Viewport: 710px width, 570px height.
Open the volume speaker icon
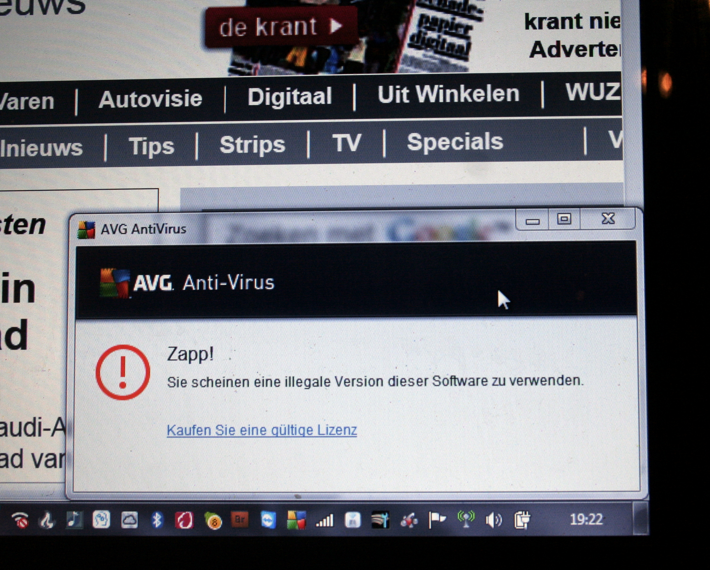(493, 520)
